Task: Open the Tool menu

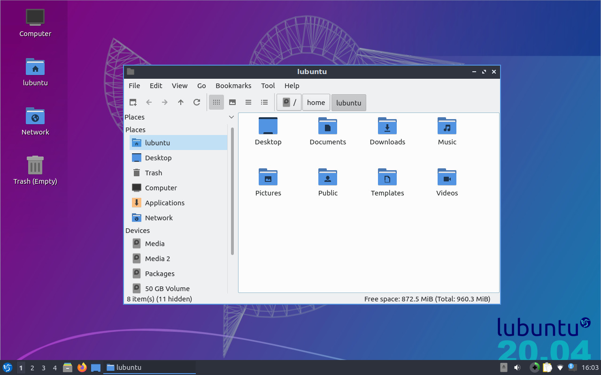Action: (268, 86)
